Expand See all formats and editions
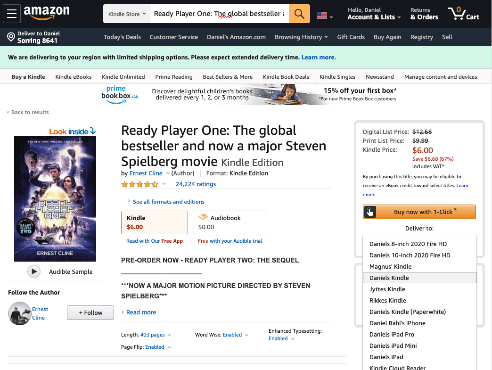This screenshot has width=492, height=370. click(169, 201)
